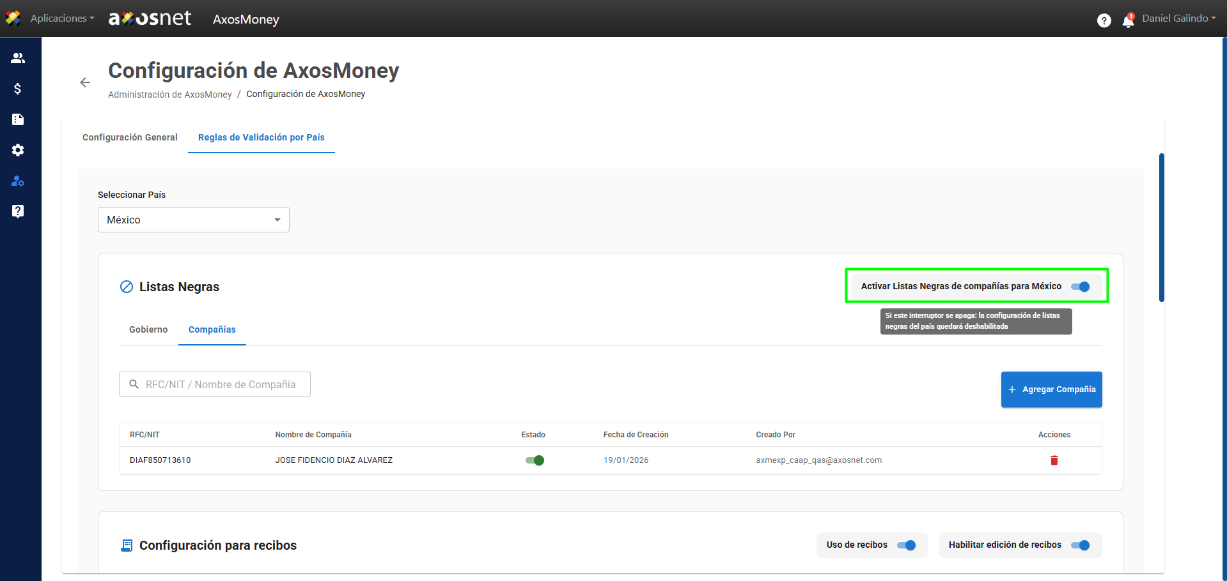Open the Daniel Galindo user menu
1227x581 pixels.
pyautogui.click(x=1179, y=19)
